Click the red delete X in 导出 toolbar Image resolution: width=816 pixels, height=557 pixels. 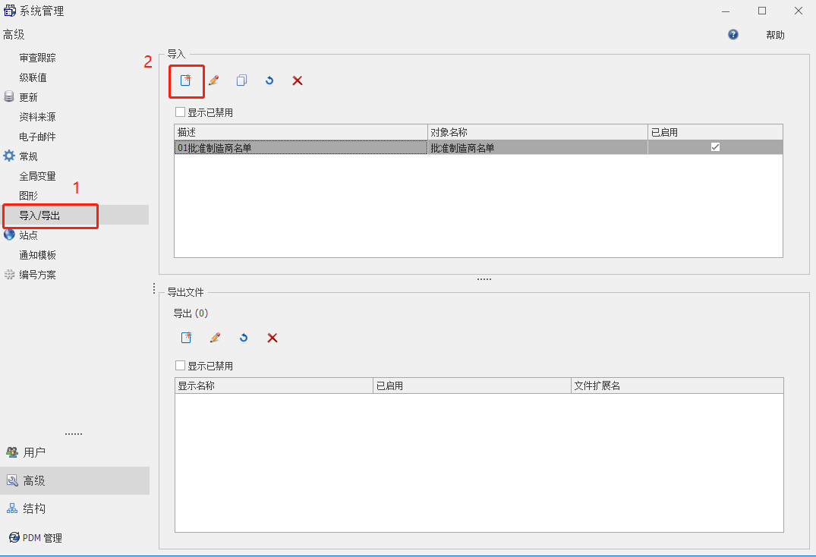(x=273, y=338)
